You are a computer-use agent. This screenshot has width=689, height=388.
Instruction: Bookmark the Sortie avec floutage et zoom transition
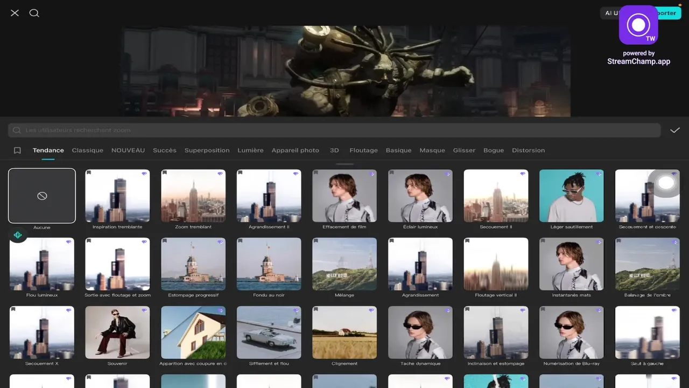click(x=89, y=241)
